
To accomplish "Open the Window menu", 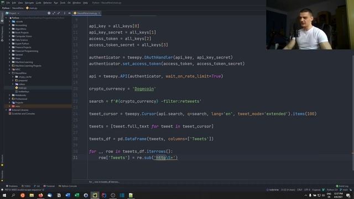I will pos(76,3).
